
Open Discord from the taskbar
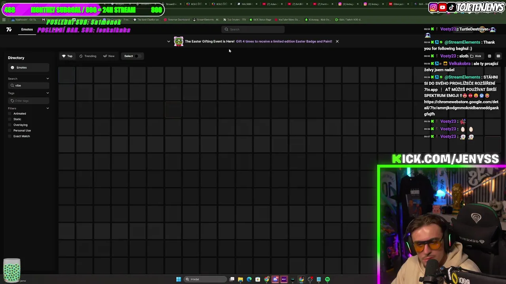pyautogui.click(x=275, y=279)
